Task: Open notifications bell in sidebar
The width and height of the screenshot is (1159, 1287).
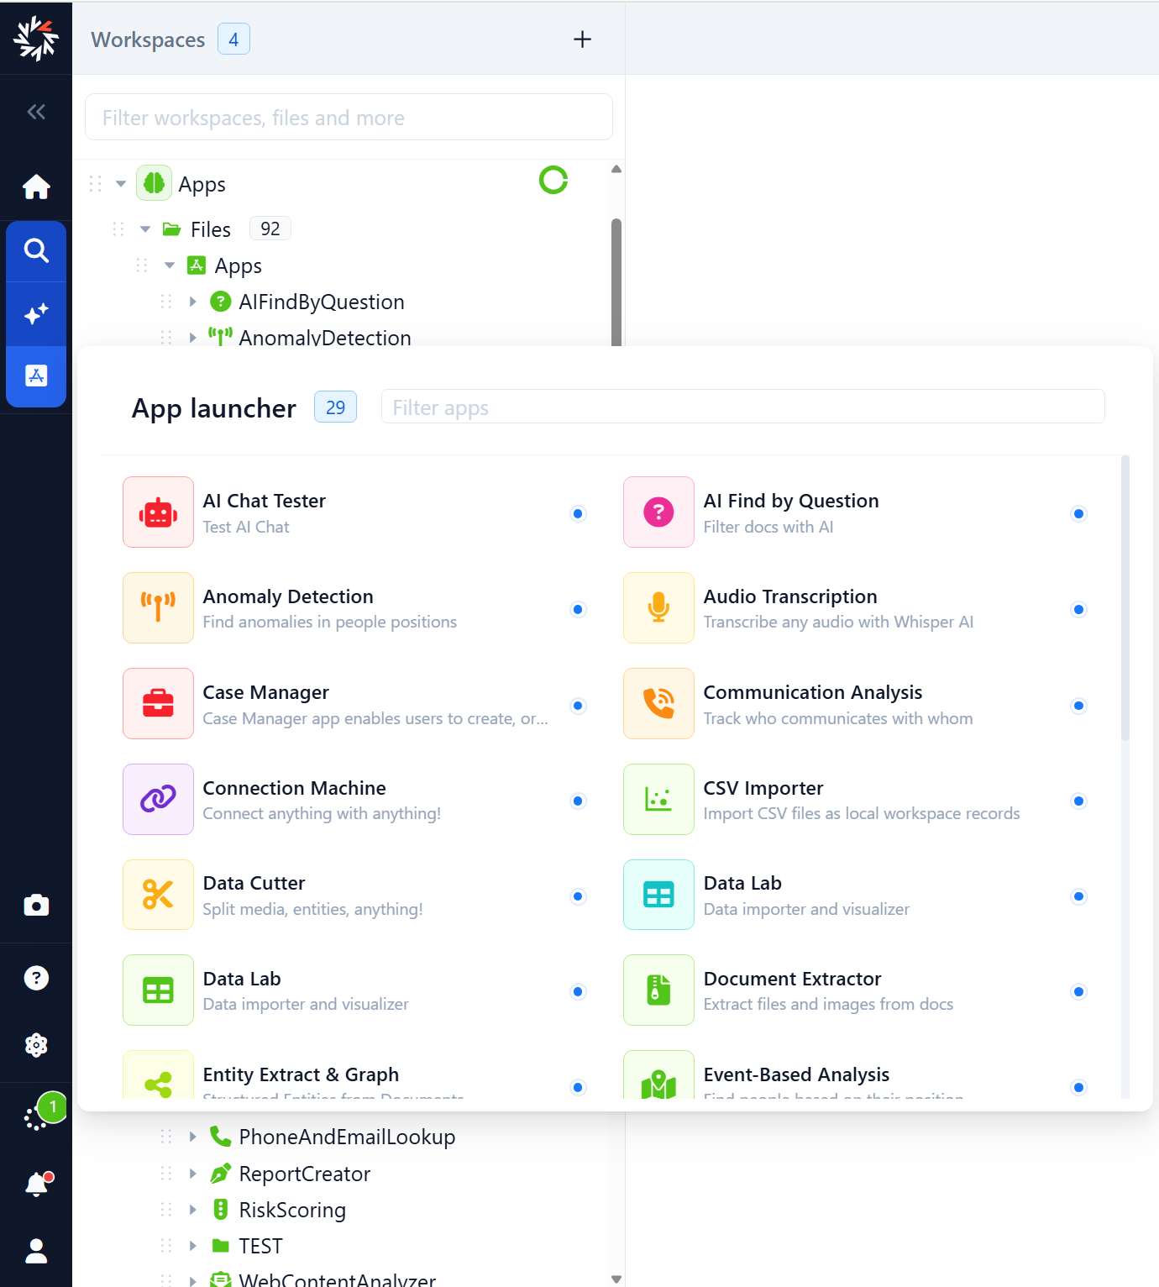Action: click(x=36, y=1185)
